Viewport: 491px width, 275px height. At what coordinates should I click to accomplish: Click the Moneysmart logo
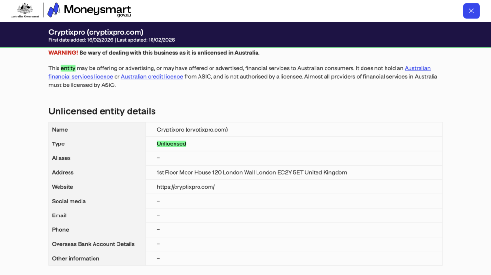89,11
